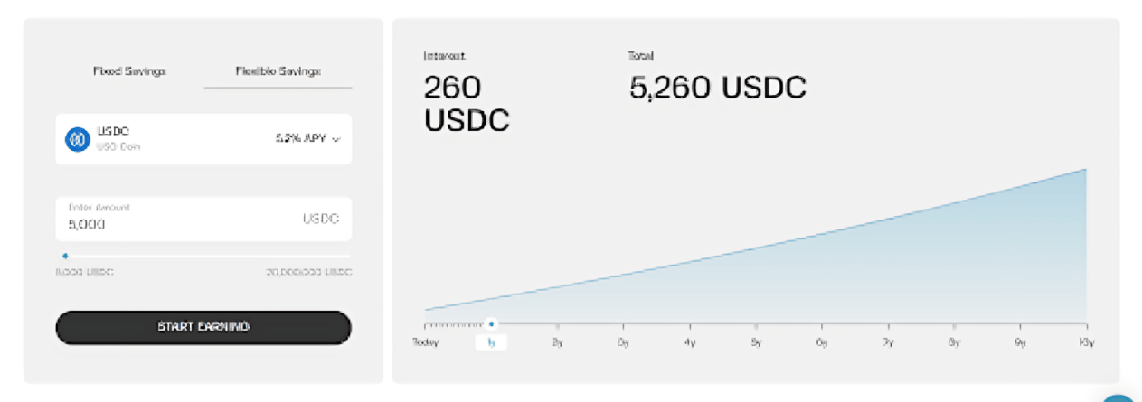Open the chat bubble in the corner

1120,397
